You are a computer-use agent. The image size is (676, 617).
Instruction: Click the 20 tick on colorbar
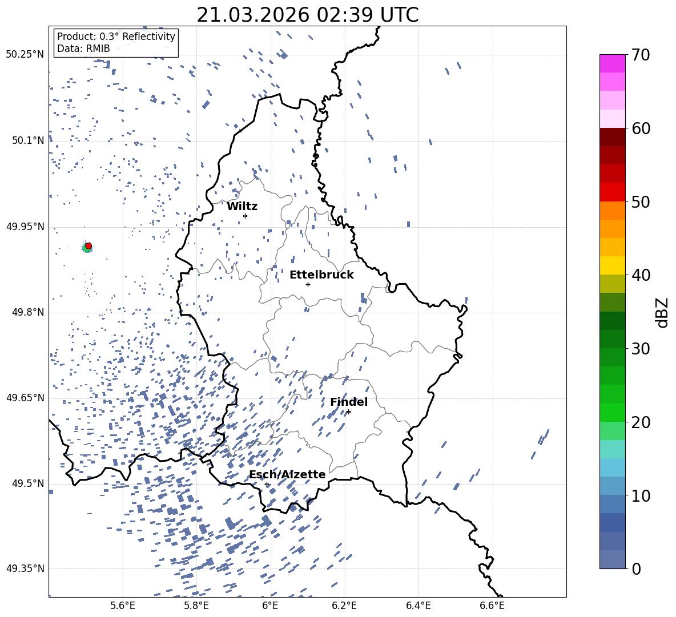[x=641, y=422]
